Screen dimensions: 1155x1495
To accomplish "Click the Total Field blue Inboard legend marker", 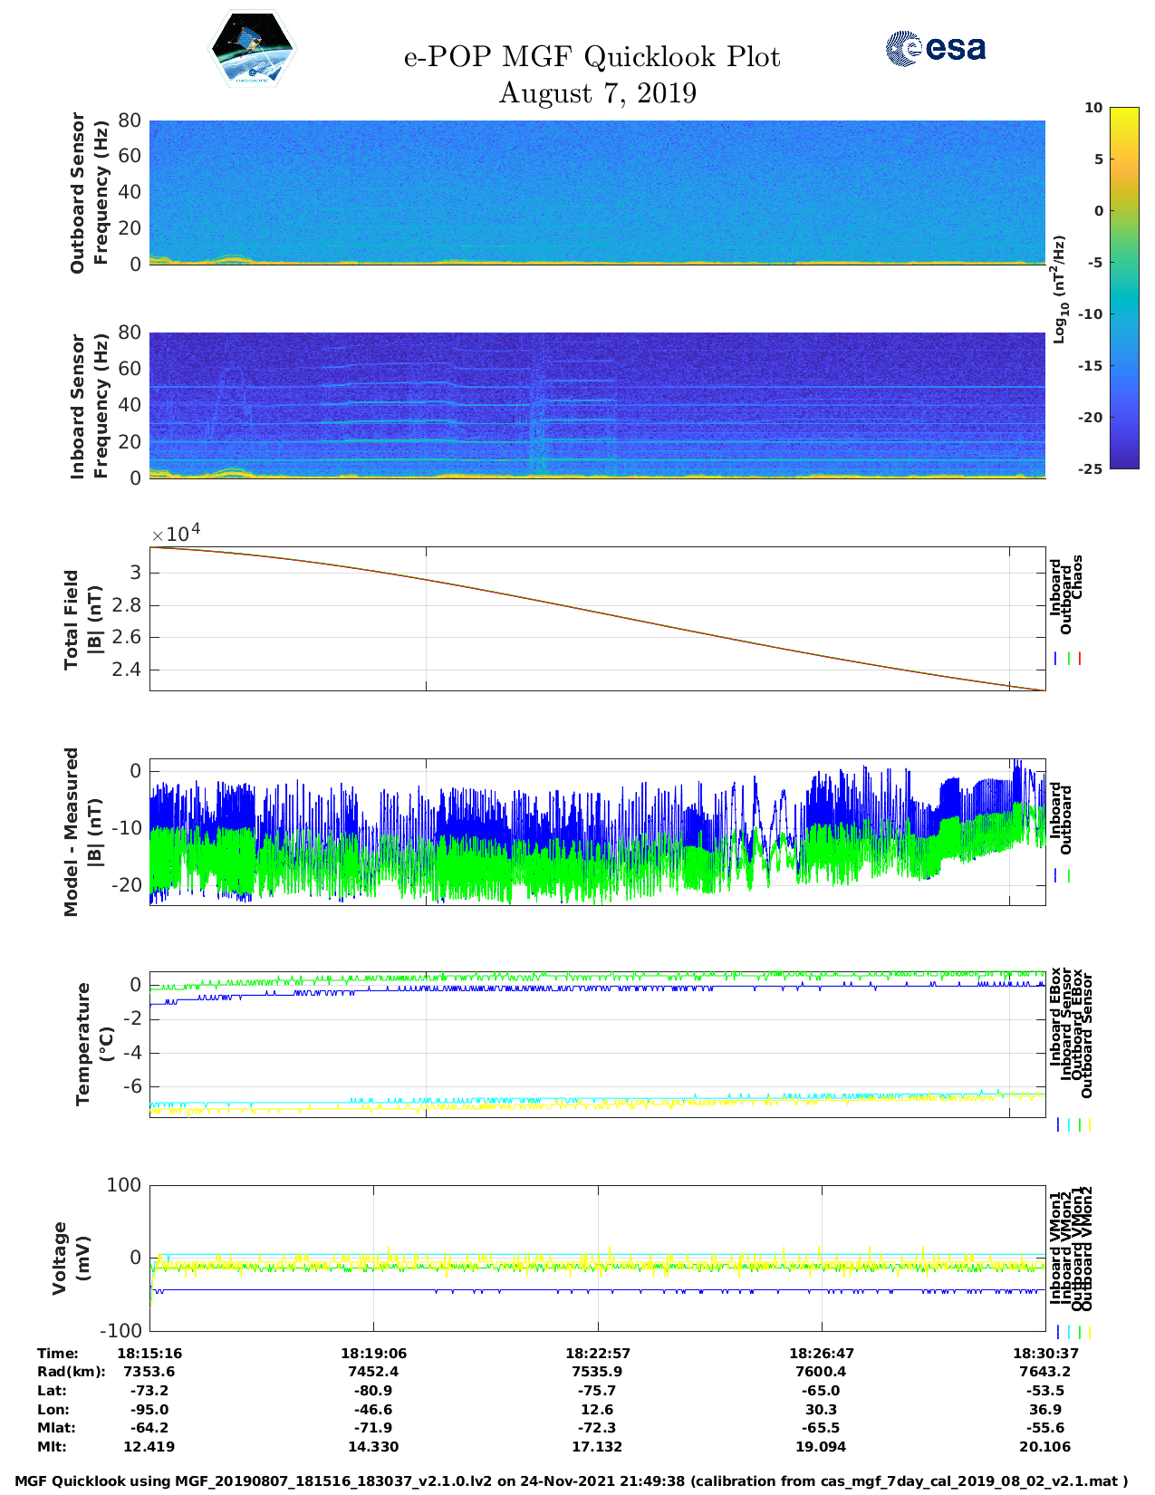I will 1056,659.
